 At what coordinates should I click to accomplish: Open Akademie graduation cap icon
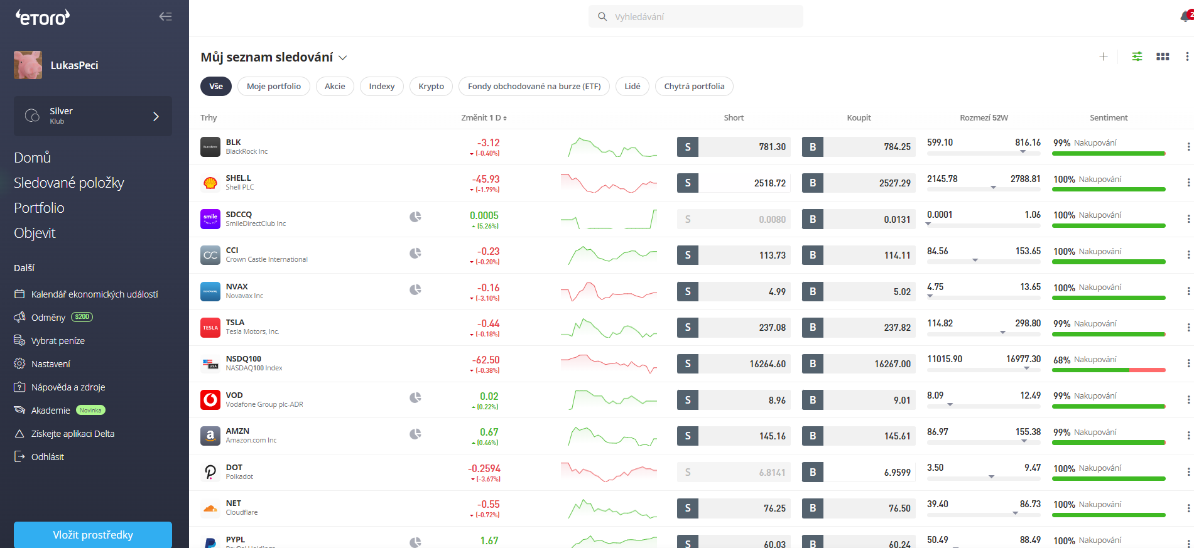tap(19, 410)
